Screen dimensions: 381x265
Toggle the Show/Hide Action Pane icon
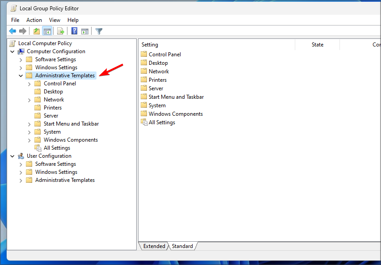85,31
